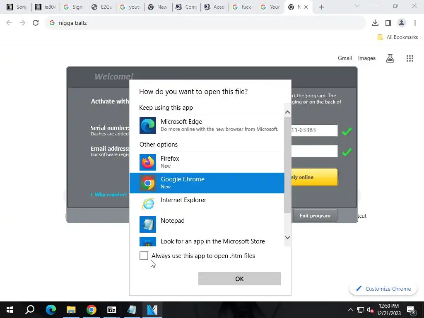This screenshot has height=318, width=424.
Task: Open the Why register? link
Action: pos(111,195)
